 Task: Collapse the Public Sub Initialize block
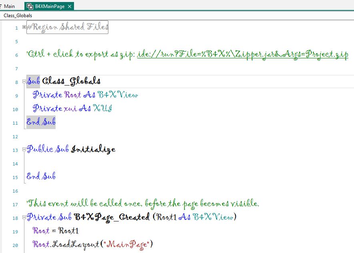click(x=23, y=149)
